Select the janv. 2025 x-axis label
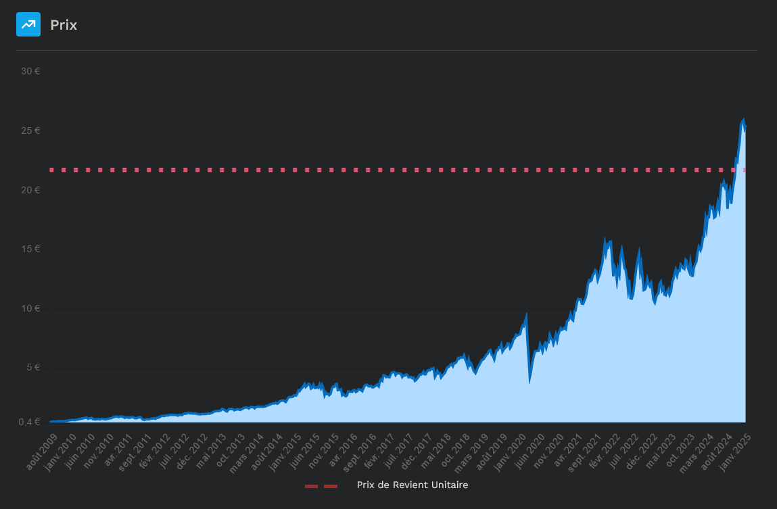 click(x=736, y=446)
